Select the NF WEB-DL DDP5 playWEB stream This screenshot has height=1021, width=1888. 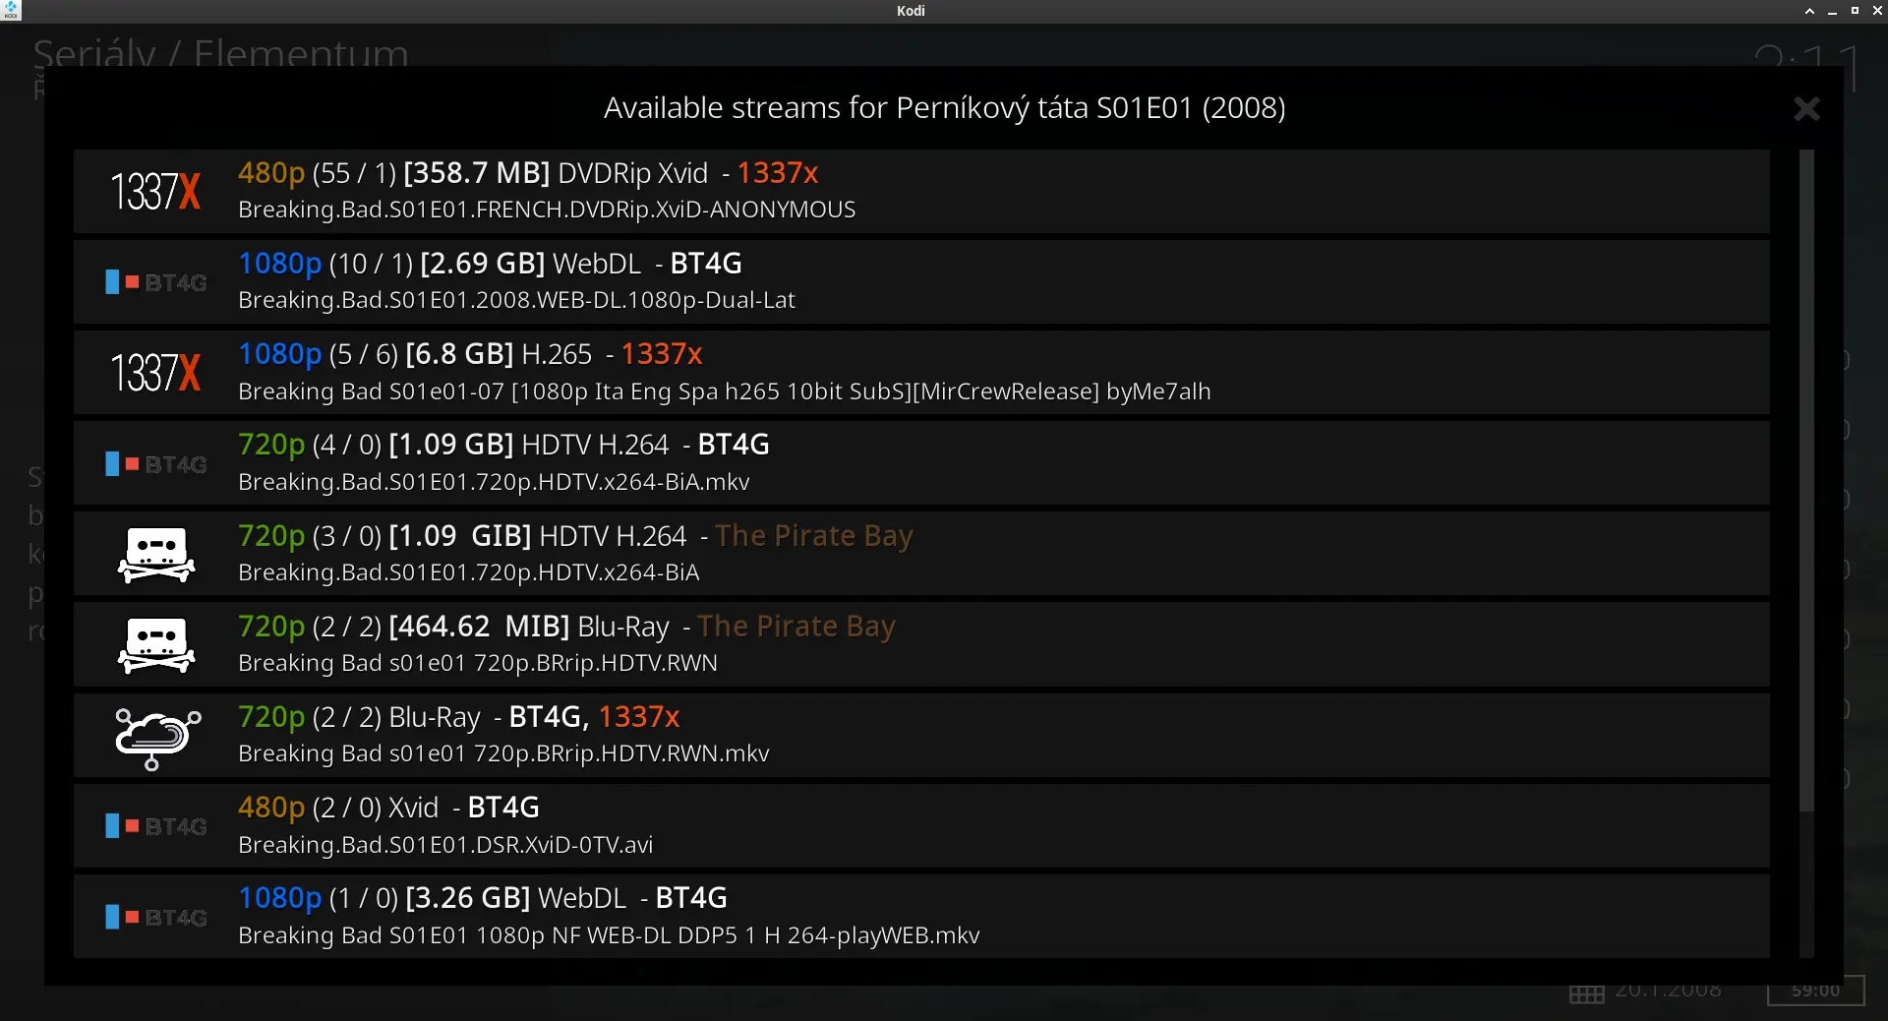[x=921, y=917]
